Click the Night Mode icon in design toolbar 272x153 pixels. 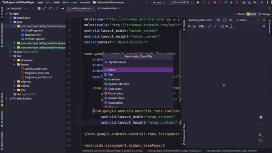[x=231, y=20]
